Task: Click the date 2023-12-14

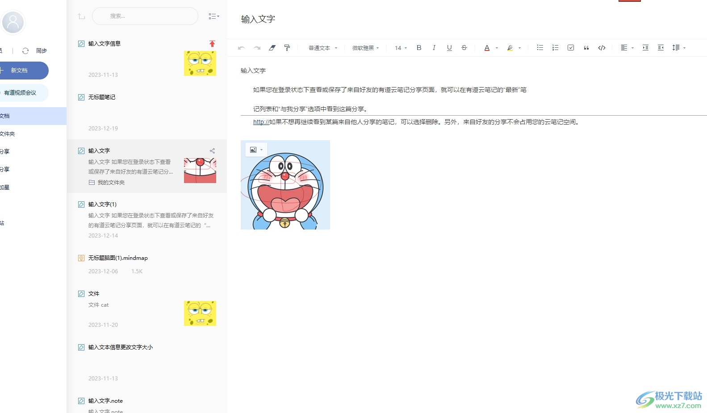Action: click(x=103, y=236)
